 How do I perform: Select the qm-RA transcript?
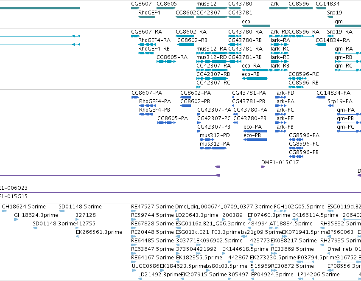click(x=348, y=53)
